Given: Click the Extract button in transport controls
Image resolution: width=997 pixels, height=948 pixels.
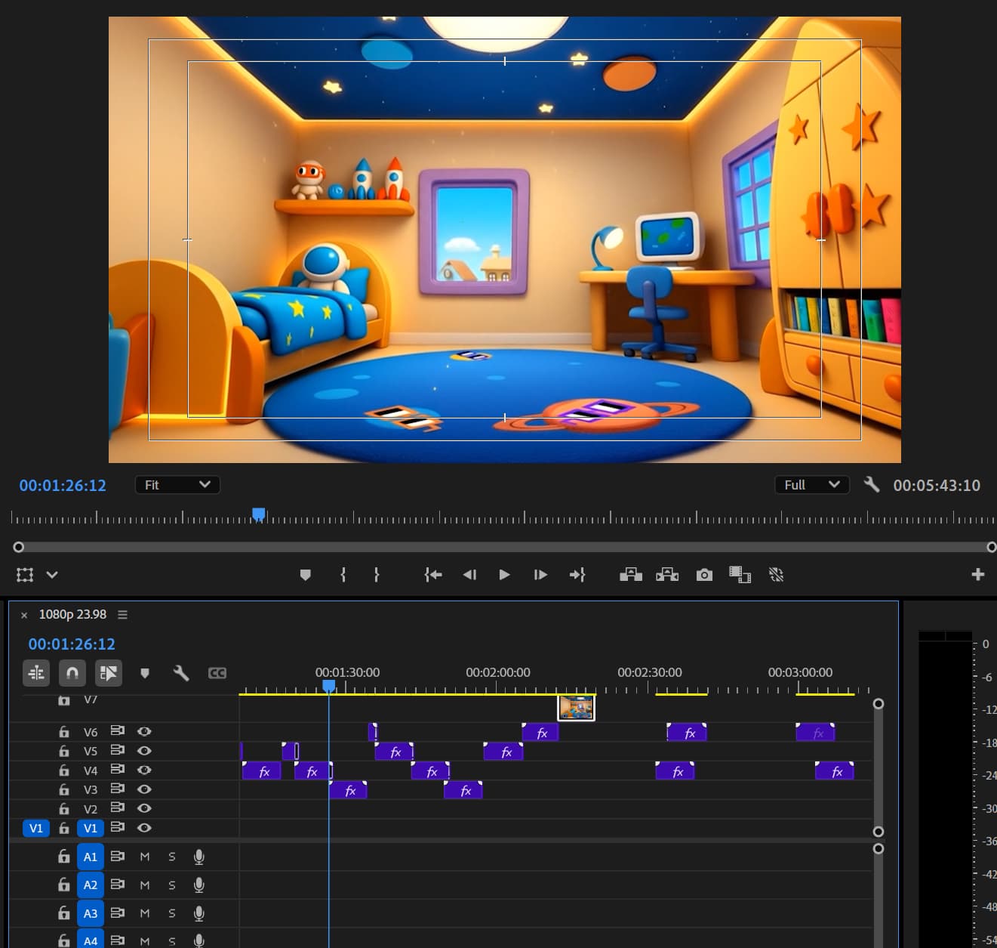Looking at the screenshot, I should [x=667, y=575].
